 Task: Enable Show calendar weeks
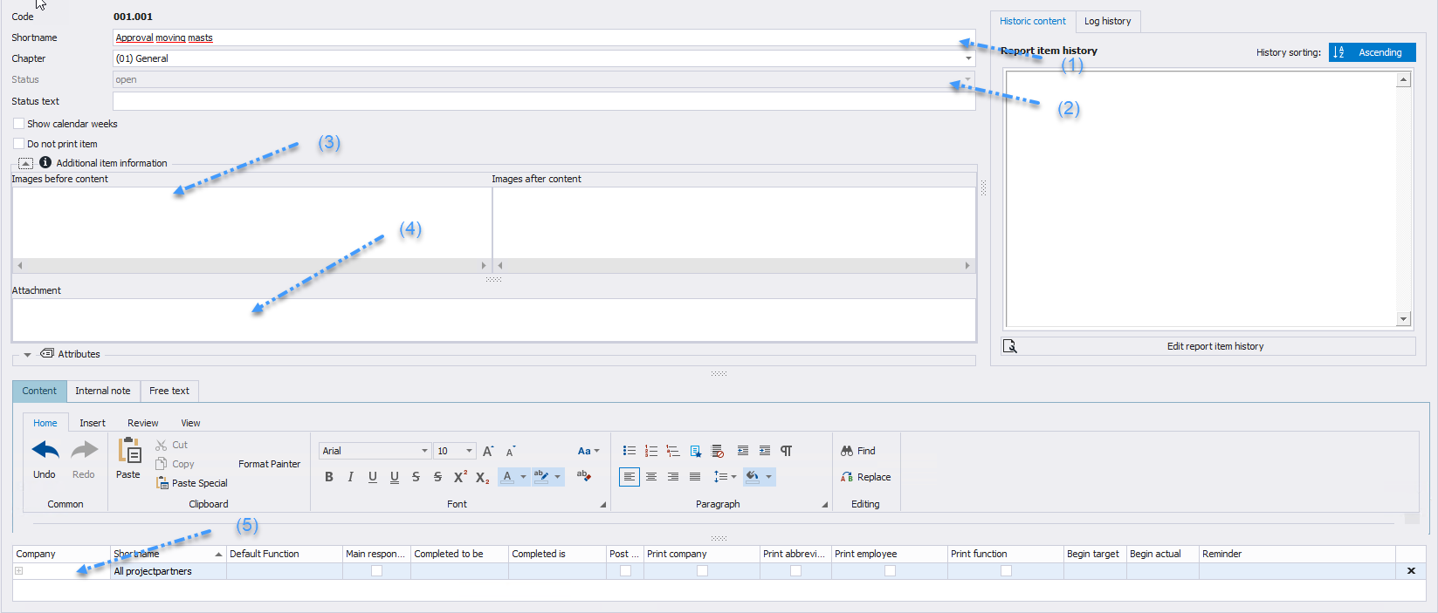pyautogui.click(x=18, y=124)
